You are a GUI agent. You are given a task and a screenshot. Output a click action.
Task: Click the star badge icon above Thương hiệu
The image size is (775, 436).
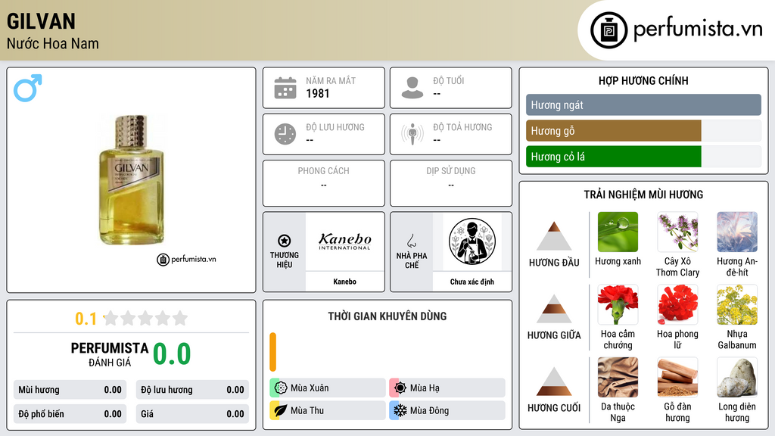(285, 241)
